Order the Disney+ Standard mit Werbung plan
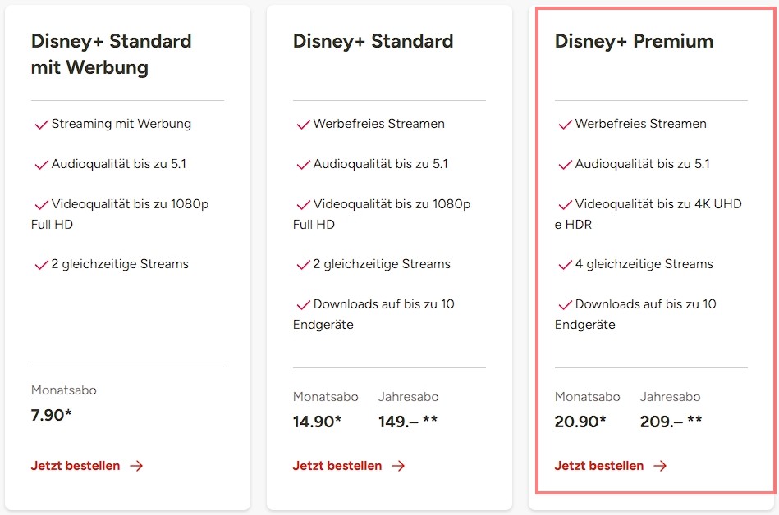The image size is (779, 515). [76, 466]
